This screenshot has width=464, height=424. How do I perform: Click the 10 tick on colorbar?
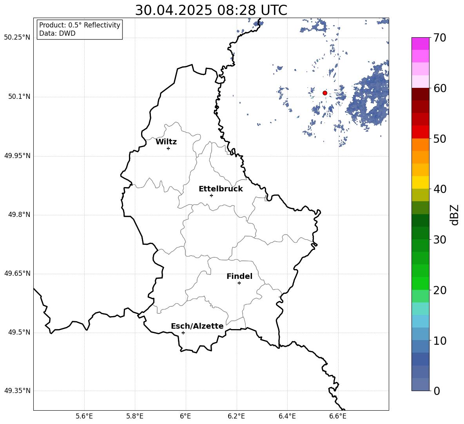pos(440,340)
